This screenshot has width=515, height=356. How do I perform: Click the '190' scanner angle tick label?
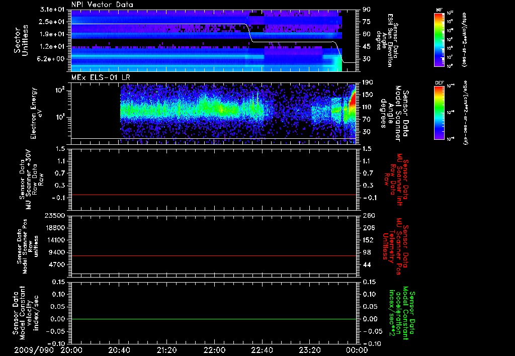click(x=368, y=82)
